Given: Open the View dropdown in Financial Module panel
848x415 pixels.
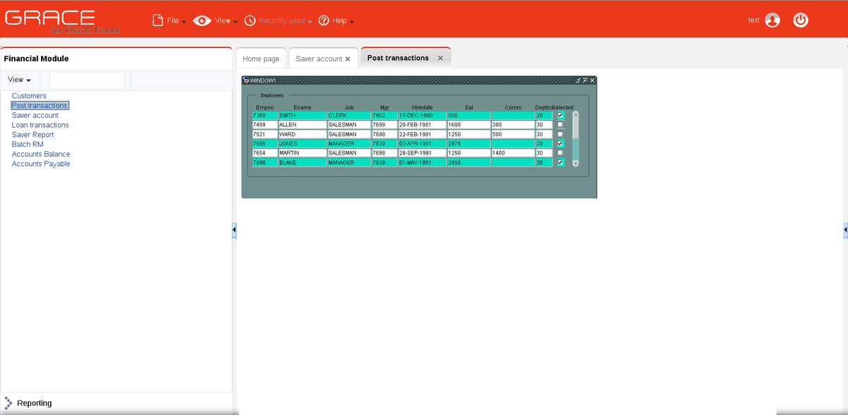Looking at the screenshot, I should 19,79.
